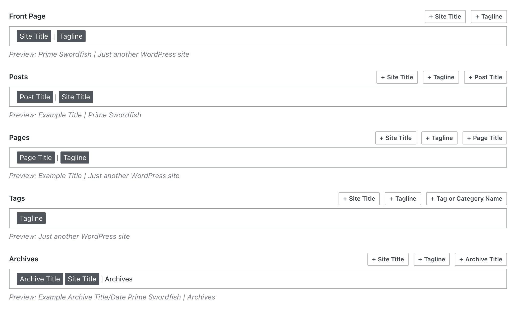Select Tagline chip in Pages field
The image size is (515, 311).
(75, 158)
